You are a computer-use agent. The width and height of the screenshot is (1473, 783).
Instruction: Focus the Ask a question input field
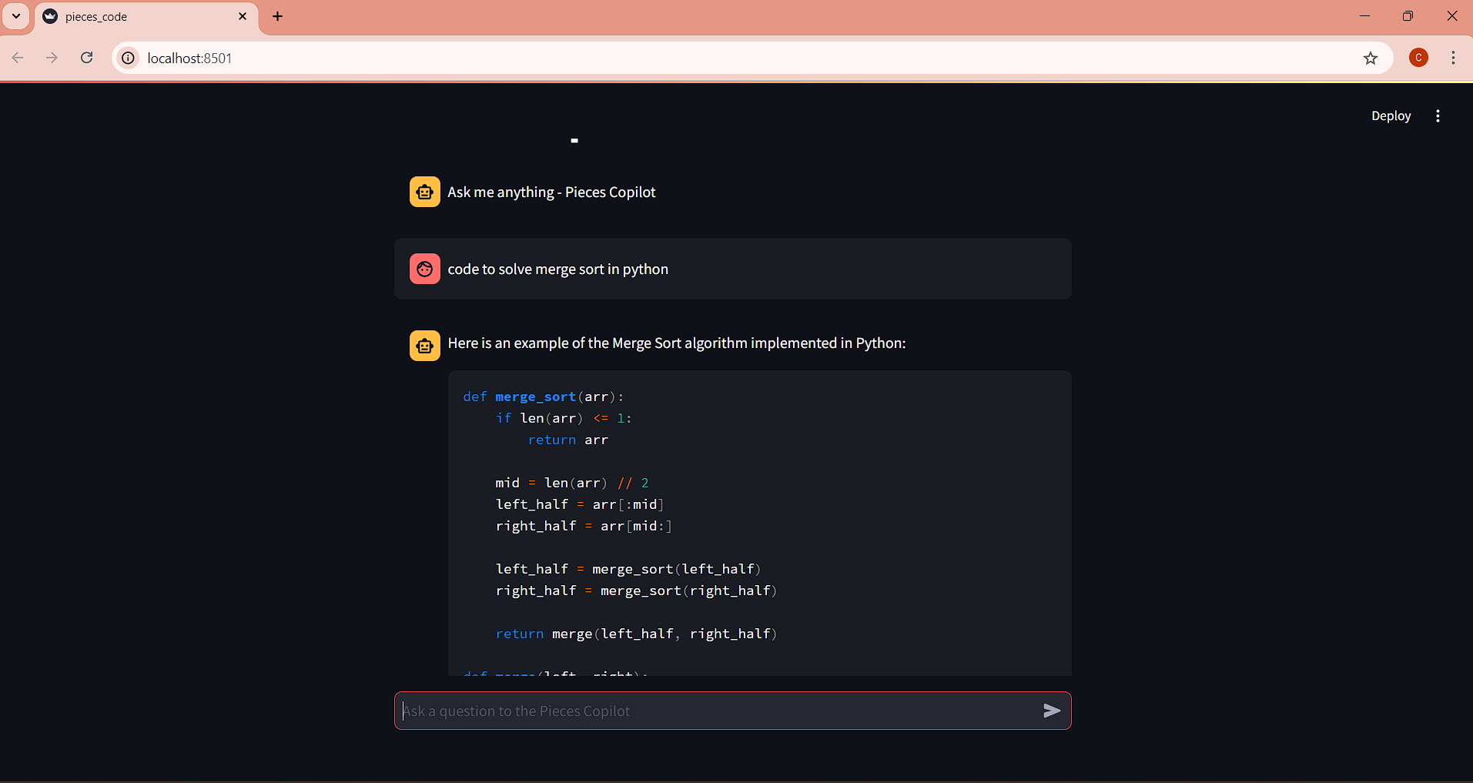(693, 711)
